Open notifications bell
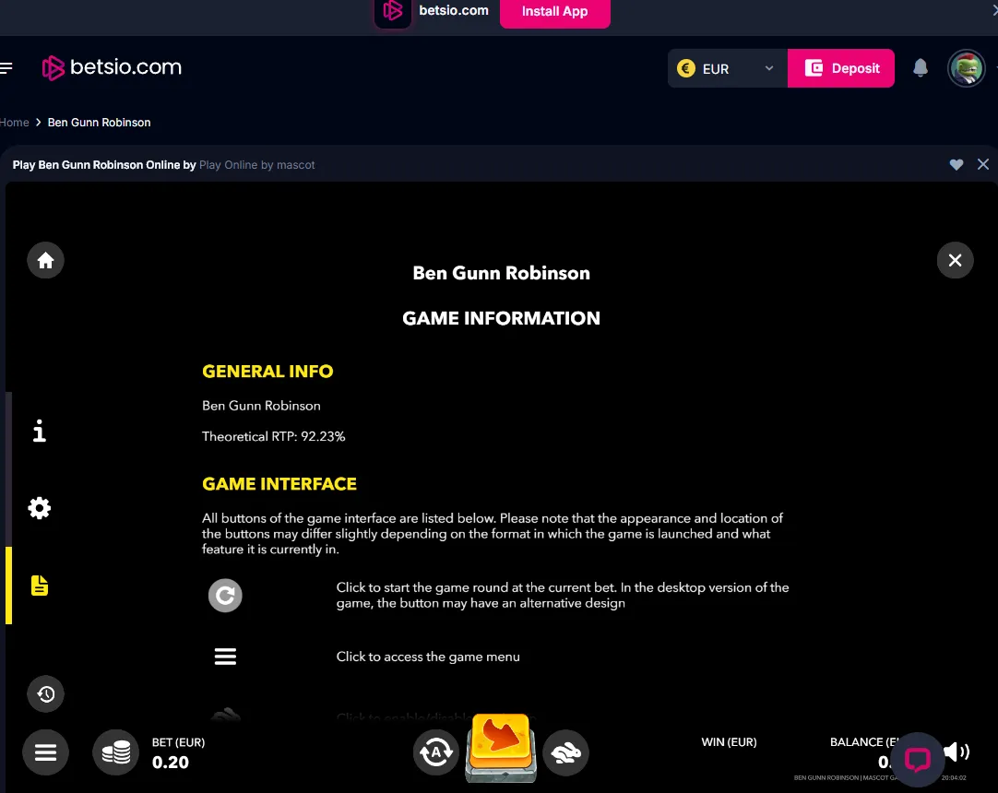998x793 pixels. 921,67
